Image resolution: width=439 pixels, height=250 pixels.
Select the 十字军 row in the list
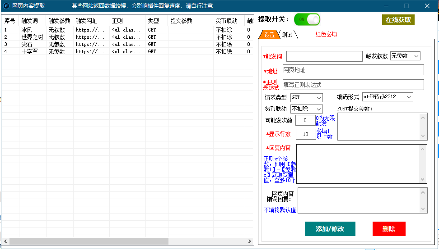click(29, 52)
